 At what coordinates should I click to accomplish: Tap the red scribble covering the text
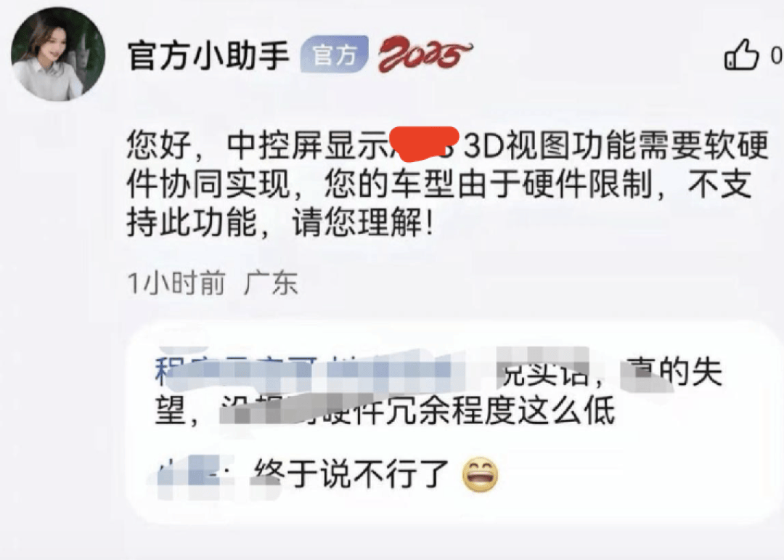point(423,144)
